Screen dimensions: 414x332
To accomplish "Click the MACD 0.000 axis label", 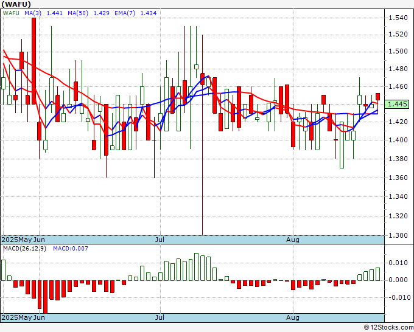I will (398, 280).
